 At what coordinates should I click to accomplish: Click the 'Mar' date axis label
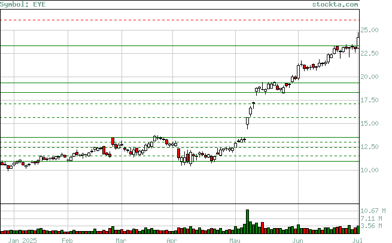point(121,241)
